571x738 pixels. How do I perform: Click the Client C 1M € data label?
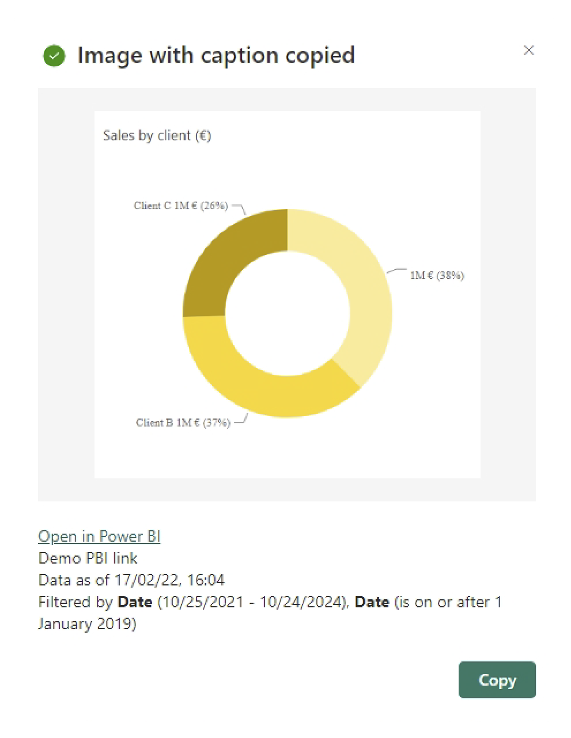click(180, 206)
